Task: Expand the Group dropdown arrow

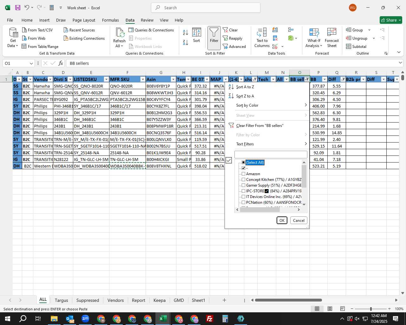Action: 369,30
